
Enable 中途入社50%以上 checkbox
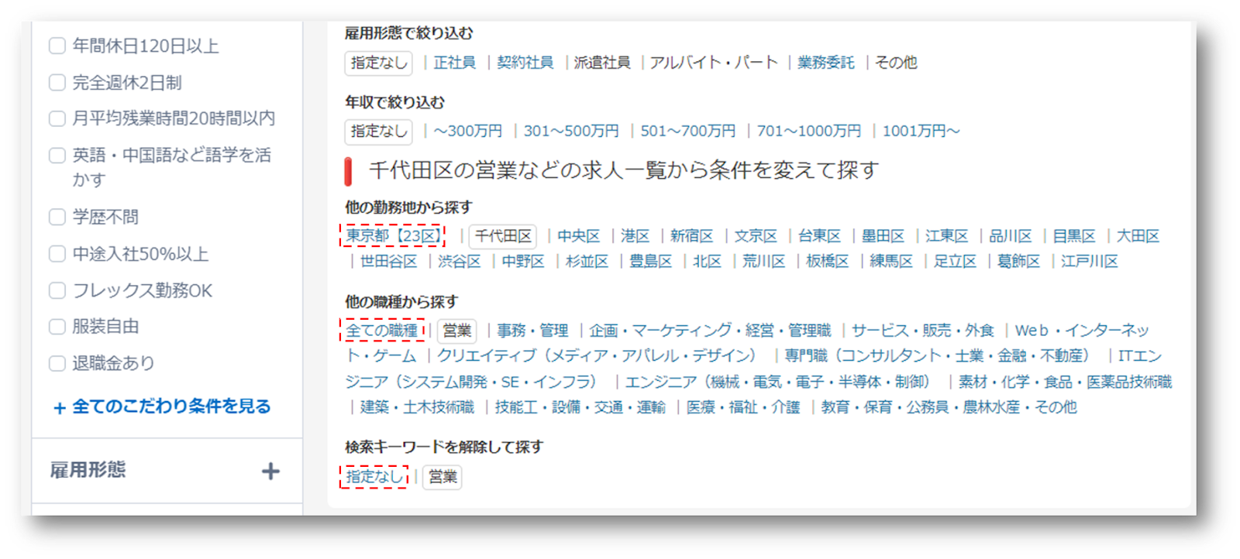point(57,254)
